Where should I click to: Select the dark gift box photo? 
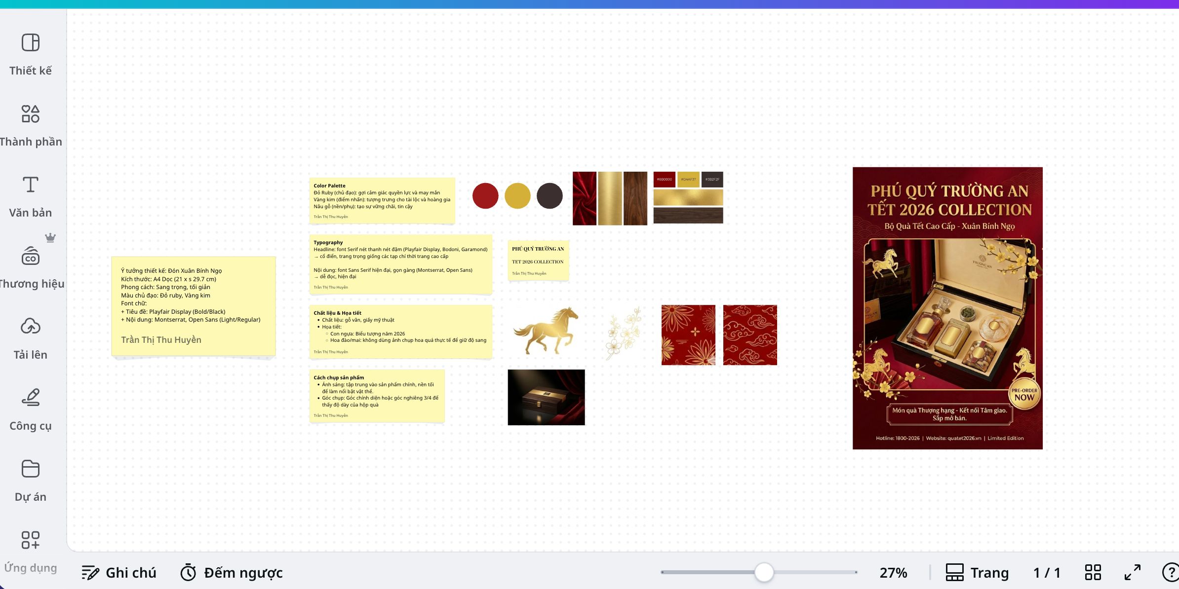pos(546,397)
